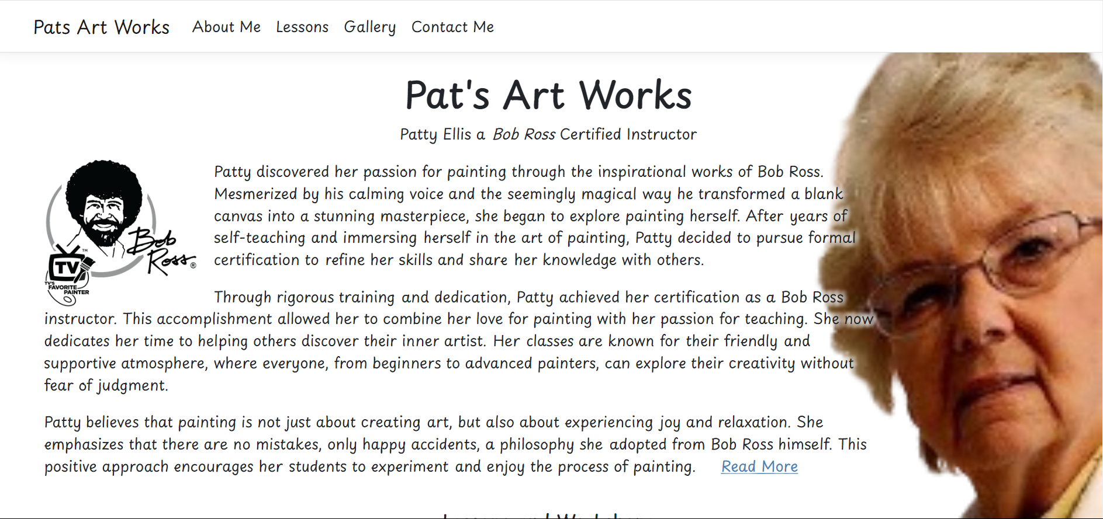The width and height of the screenshot is (1103, 519).
Task: Open the Gallery navigation link
Action: 369,27
